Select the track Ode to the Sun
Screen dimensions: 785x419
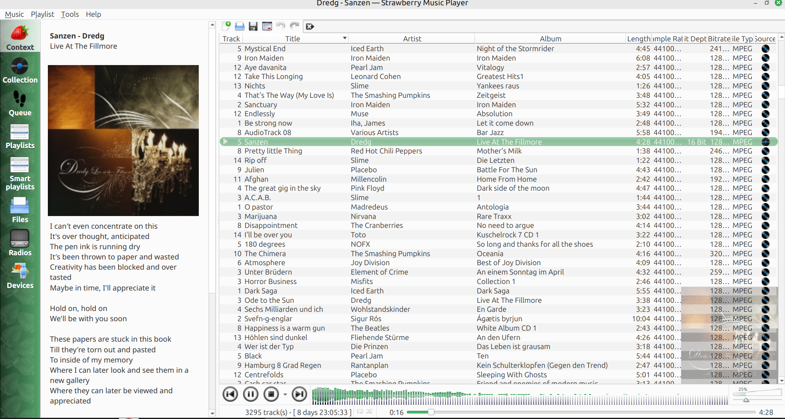coord(269,300)
